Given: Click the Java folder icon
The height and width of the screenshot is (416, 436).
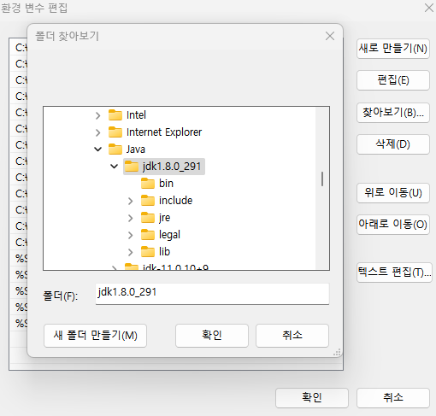Looking at the screenshot, I should pyautogui.click(x=115, y=149).
